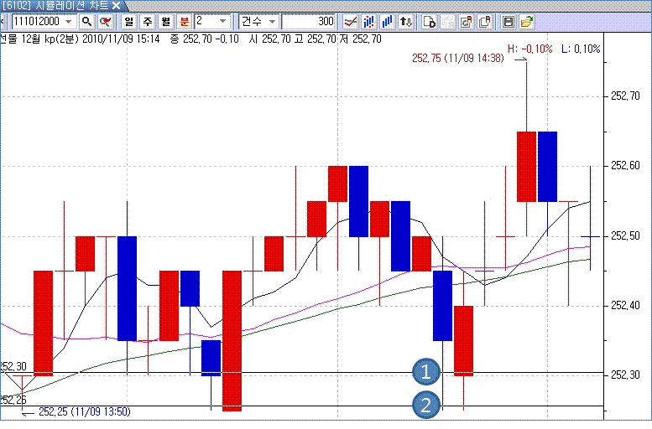Image resolution: width=652 pixels, height=429 pixels.
Task: Toggle the 분 (minute) period button
Action: click(185, 21)
